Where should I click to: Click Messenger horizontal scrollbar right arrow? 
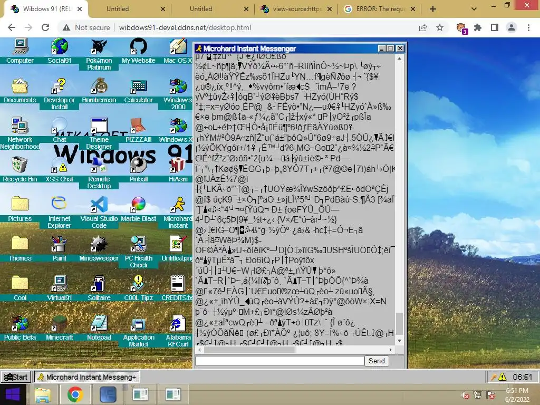[x=391, y=350]
